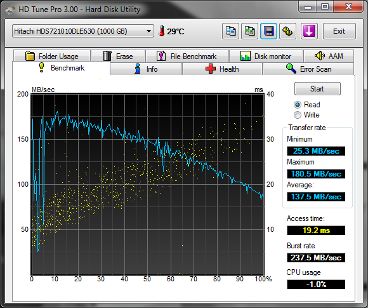Open the AAM tab
The width and height of the screenshot is (368, 308).
click(329, 56)
